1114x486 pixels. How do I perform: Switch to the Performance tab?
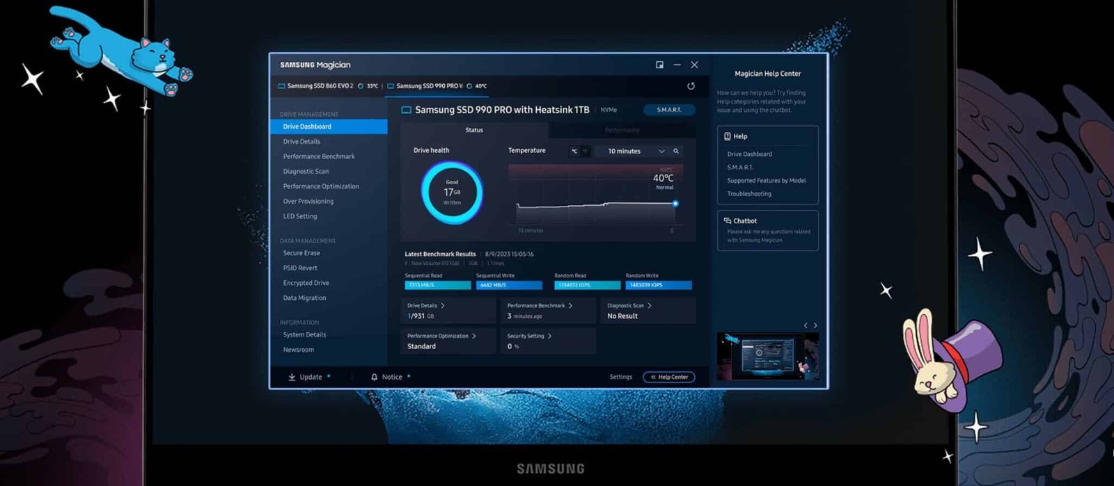click(622, 130)
